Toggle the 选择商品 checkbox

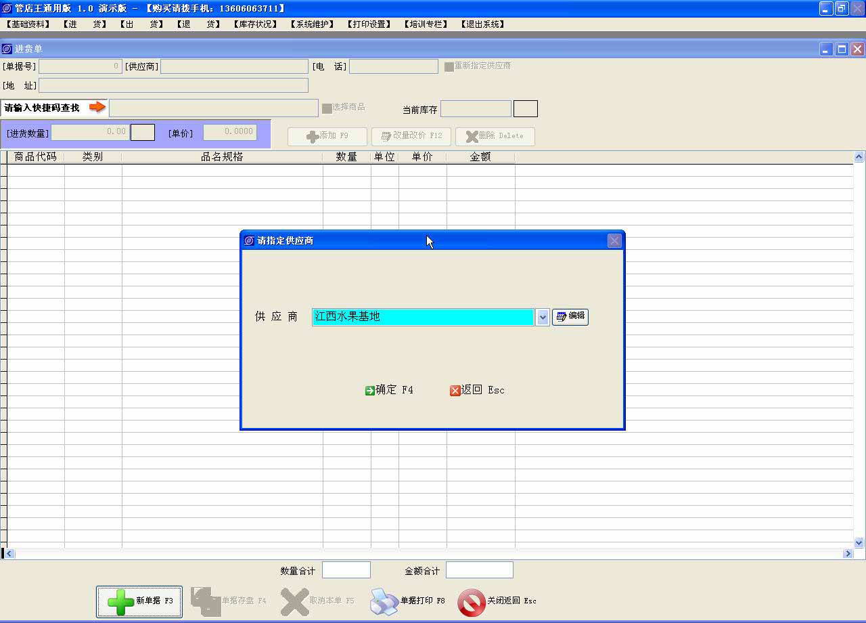click(327, 108)
